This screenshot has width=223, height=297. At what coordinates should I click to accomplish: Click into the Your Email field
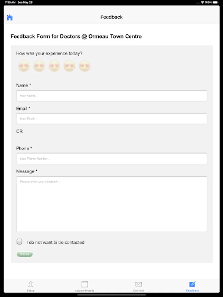point(112,119)
